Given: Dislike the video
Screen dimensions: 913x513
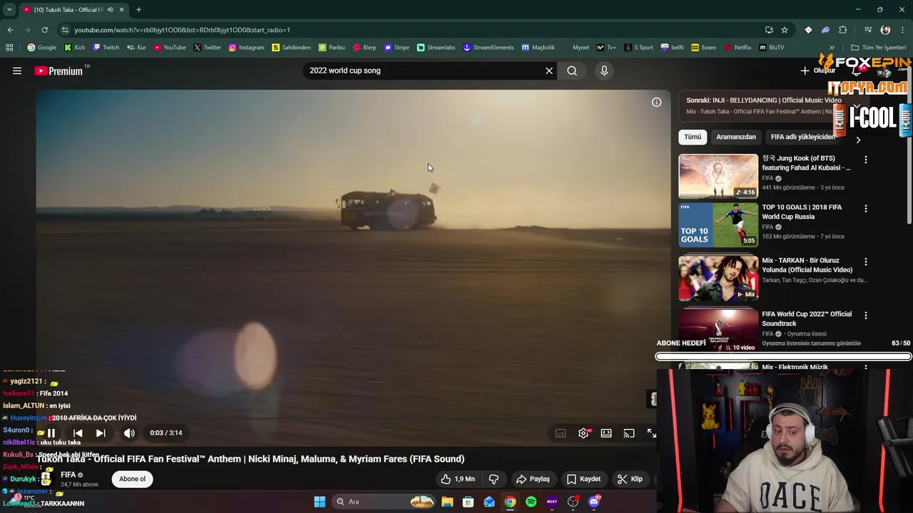Looking at the screenshot, I should pos(494,479).
